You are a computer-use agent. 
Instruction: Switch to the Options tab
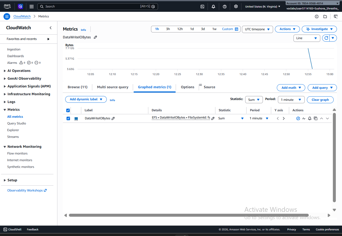[x=187, y=87]
